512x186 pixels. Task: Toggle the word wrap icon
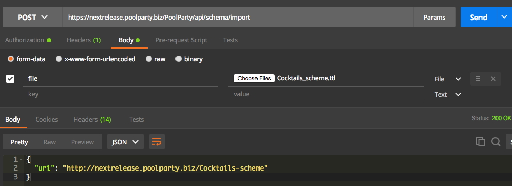click(157, 142)
